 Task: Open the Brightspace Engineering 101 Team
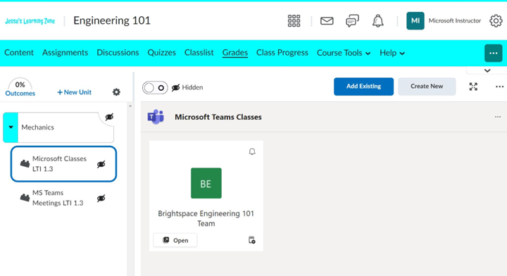click(x=175, y=240)
